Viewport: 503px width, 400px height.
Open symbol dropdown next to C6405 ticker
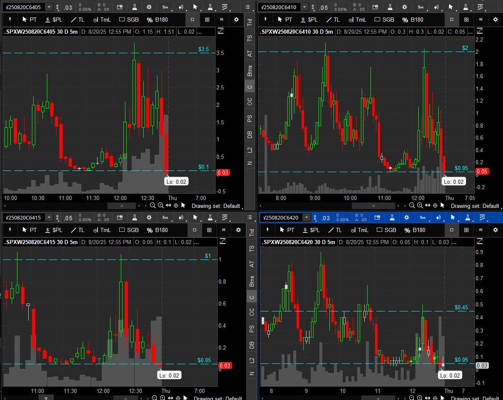pyautogui.click(x=49, y=7)
